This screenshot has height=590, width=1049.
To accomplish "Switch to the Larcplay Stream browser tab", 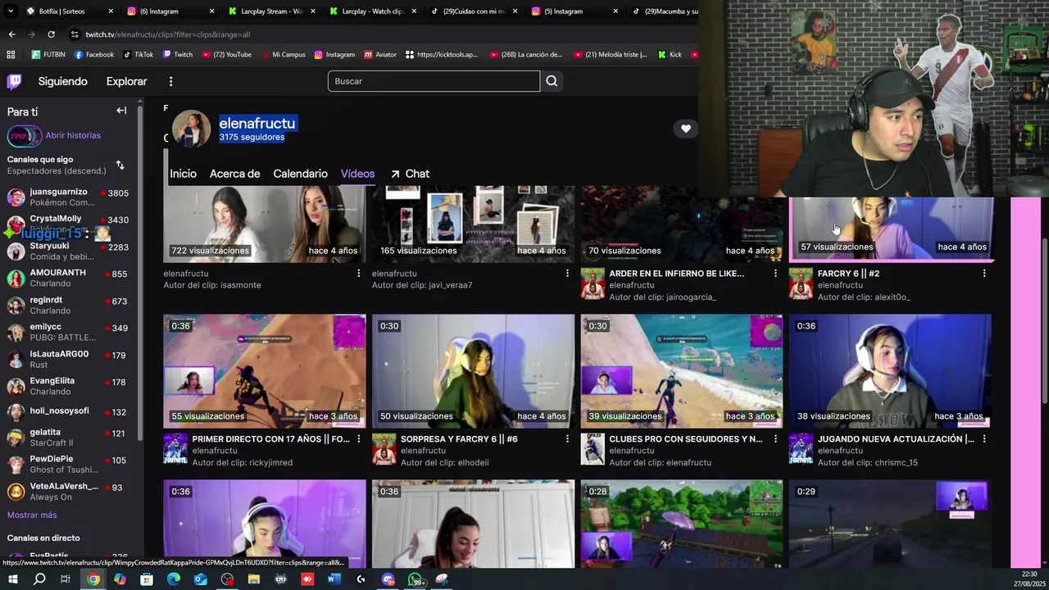I will 273,11.
